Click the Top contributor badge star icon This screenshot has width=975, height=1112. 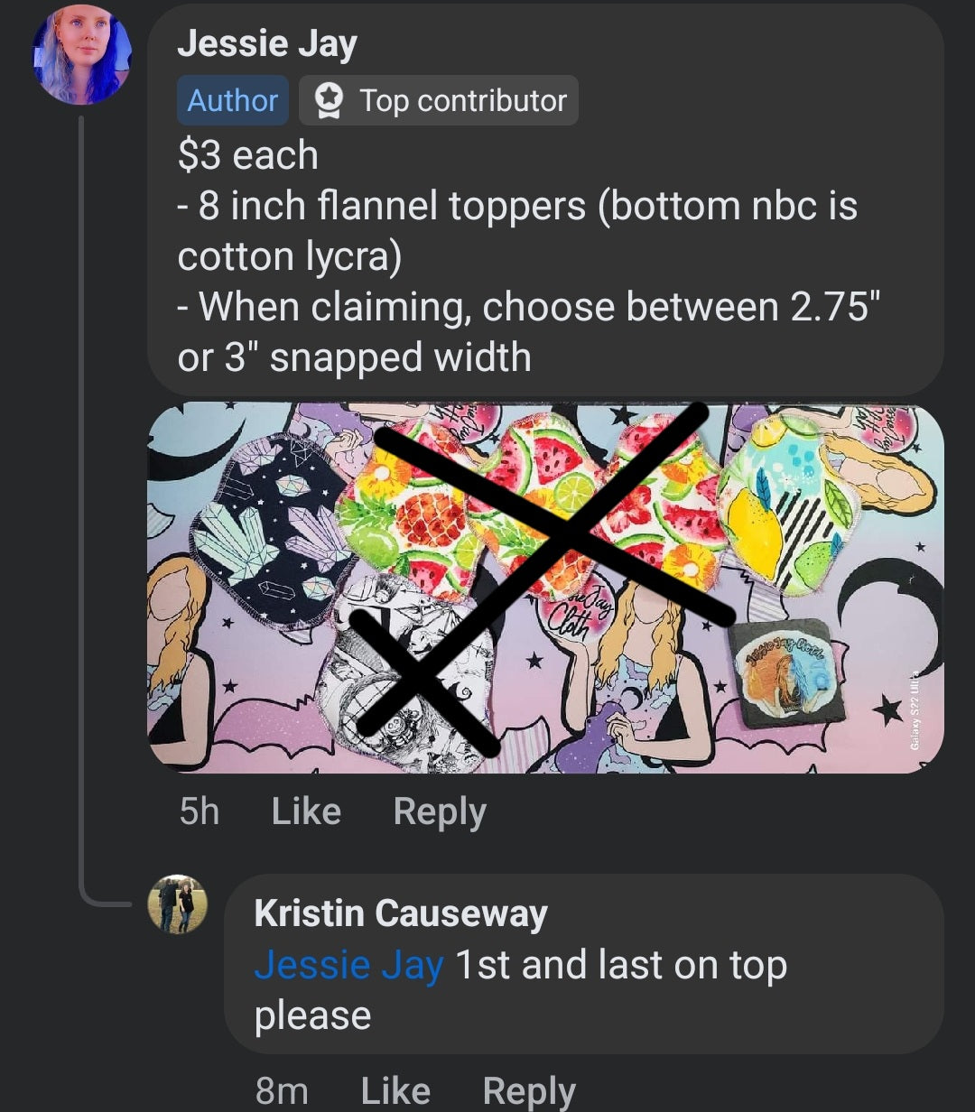pyautogui.click(x=327, y=100)
